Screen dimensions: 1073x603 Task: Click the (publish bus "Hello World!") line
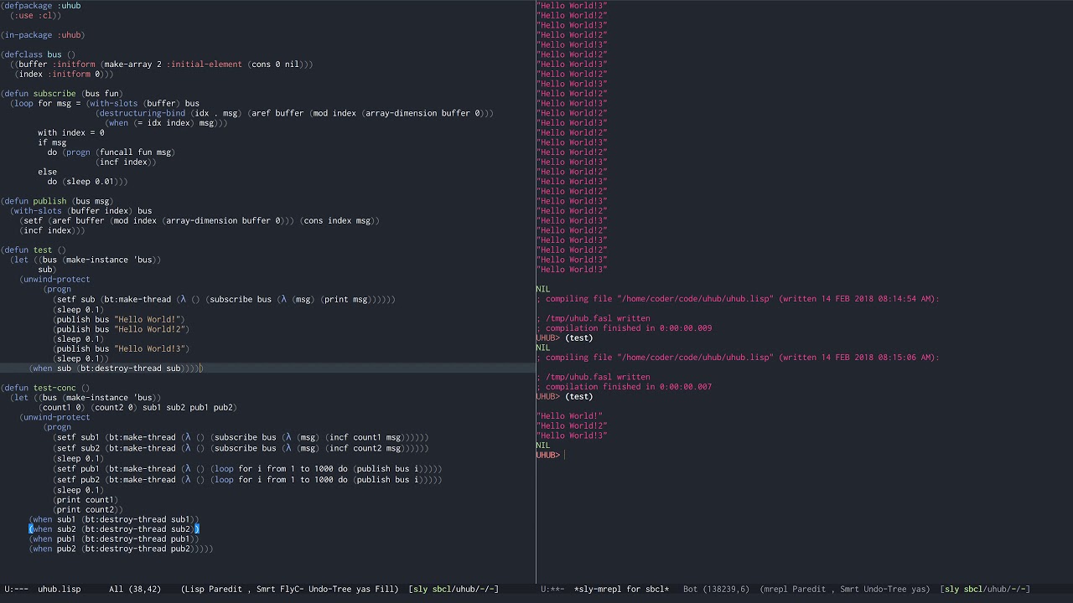click(119, 320)
